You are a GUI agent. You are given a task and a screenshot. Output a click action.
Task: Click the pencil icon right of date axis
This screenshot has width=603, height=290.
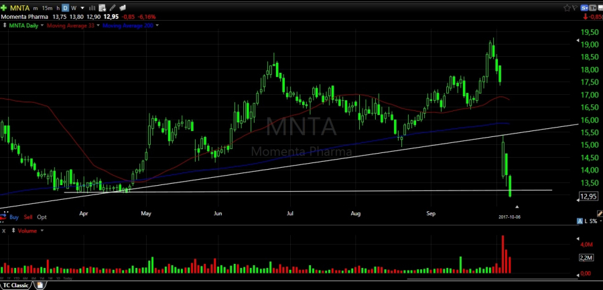pyautogui.click(x=600, y=213)
